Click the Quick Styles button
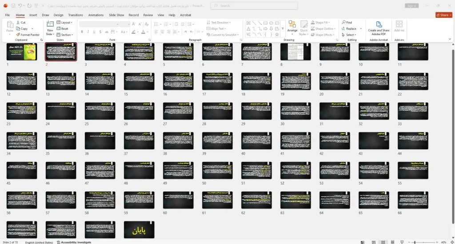 (x=304, y=28)
